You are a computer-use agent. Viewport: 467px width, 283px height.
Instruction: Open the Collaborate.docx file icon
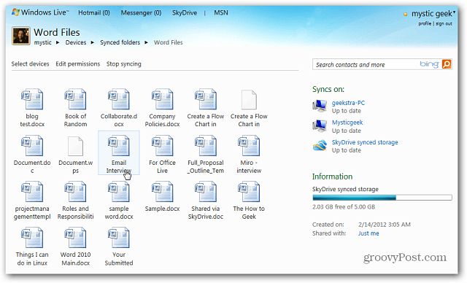pyautogui.click(x=119, y=99)
